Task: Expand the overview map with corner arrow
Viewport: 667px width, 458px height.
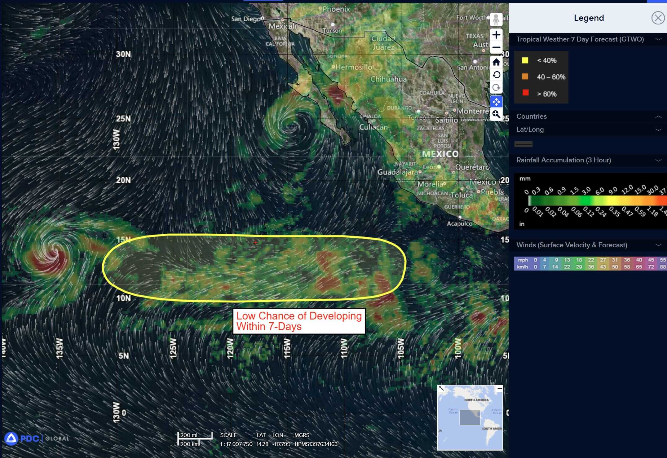Action: coord(442,388)
